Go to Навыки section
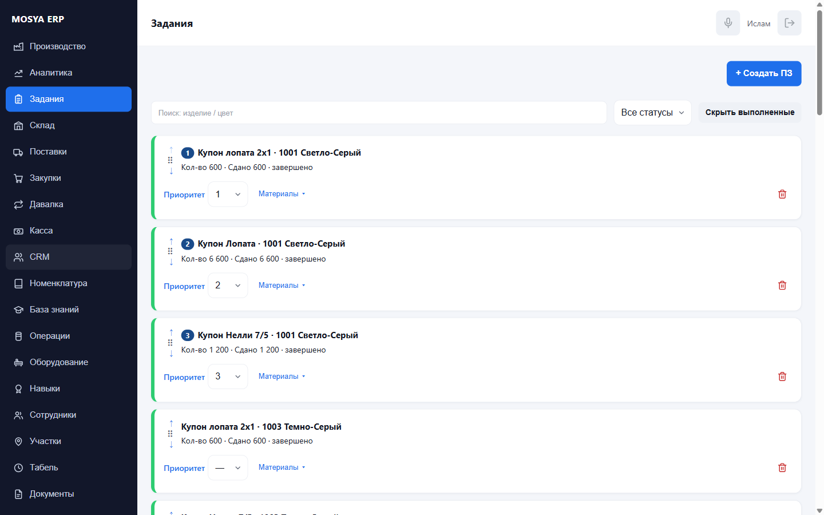824x515 pixels. [x=69, y=389]
